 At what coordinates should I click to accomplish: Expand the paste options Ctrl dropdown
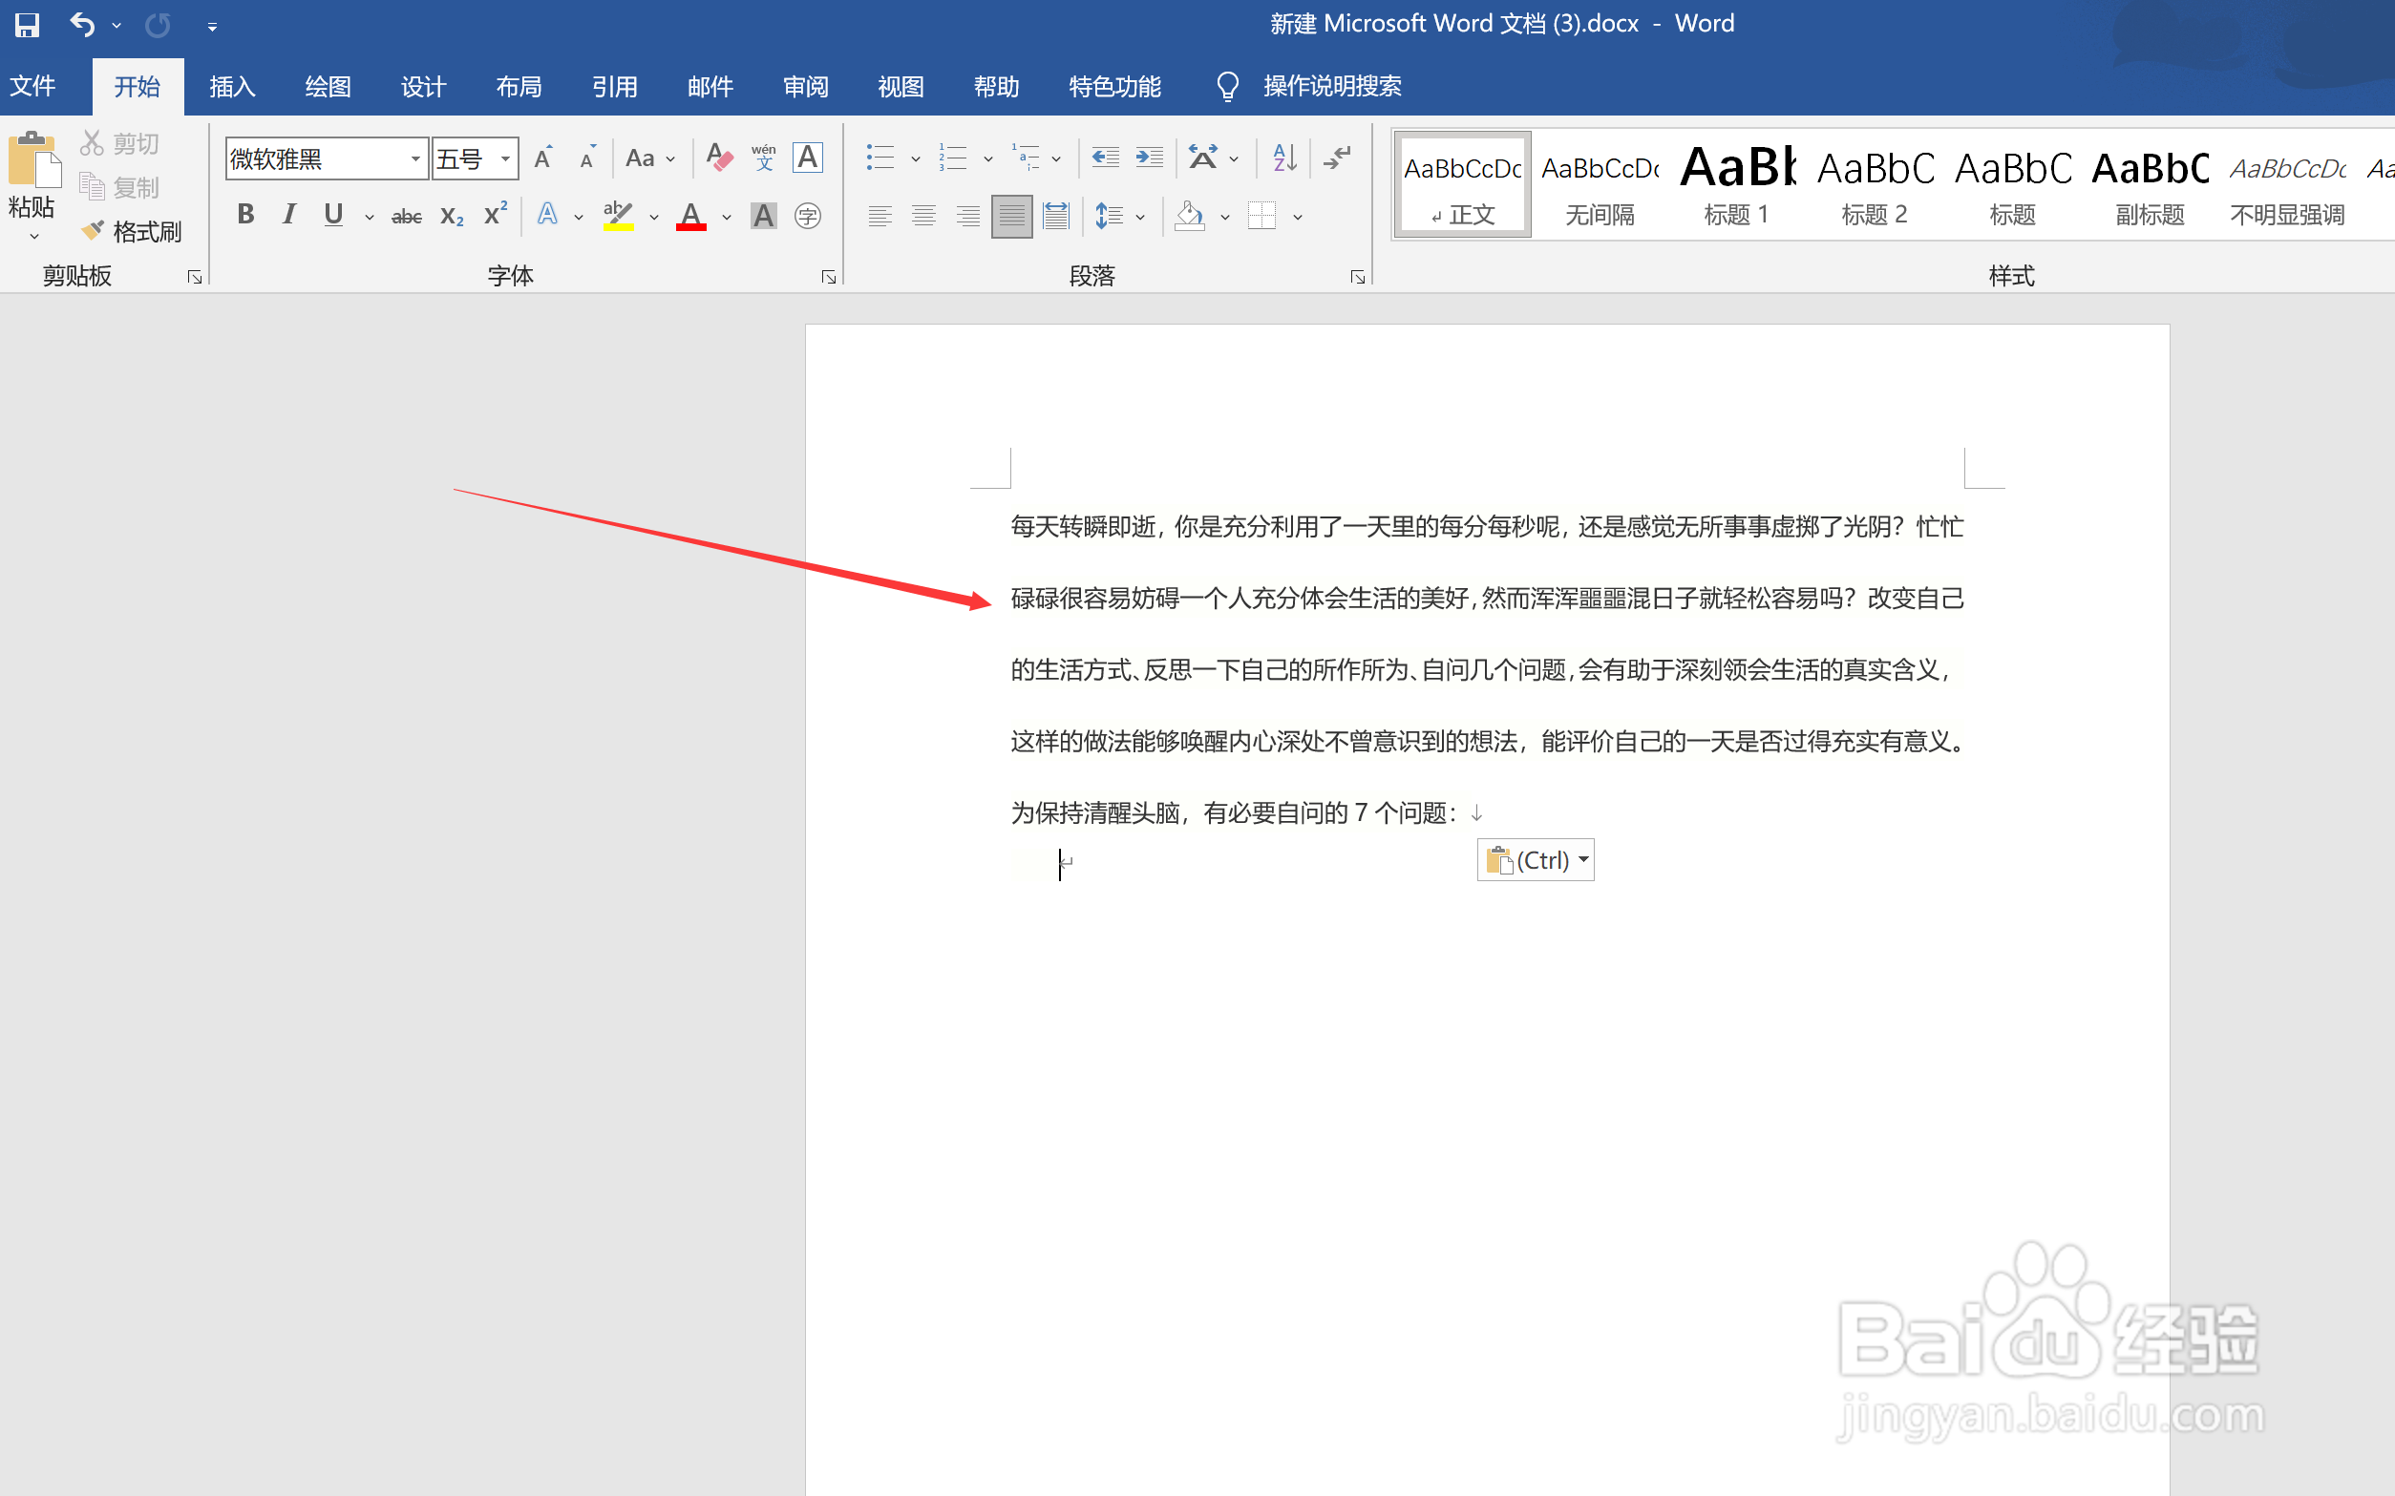[1583, 859]
